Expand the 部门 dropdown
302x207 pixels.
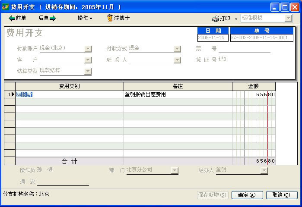pyautogui.click(x=175, y=171)
